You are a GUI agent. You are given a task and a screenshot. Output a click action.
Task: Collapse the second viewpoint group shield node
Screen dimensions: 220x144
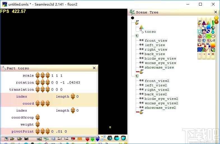tap(137, 76)
